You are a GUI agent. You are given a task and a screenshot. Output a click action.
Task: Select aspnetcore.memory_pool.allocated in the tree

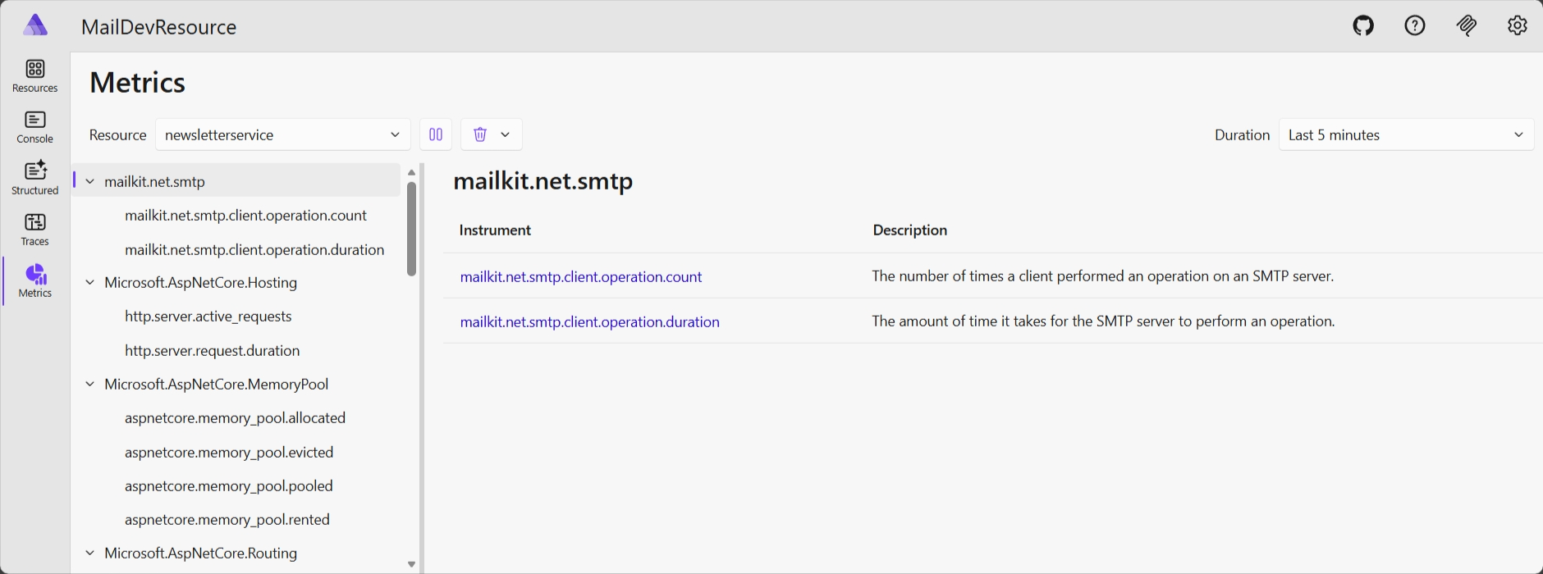pos(235,417)
